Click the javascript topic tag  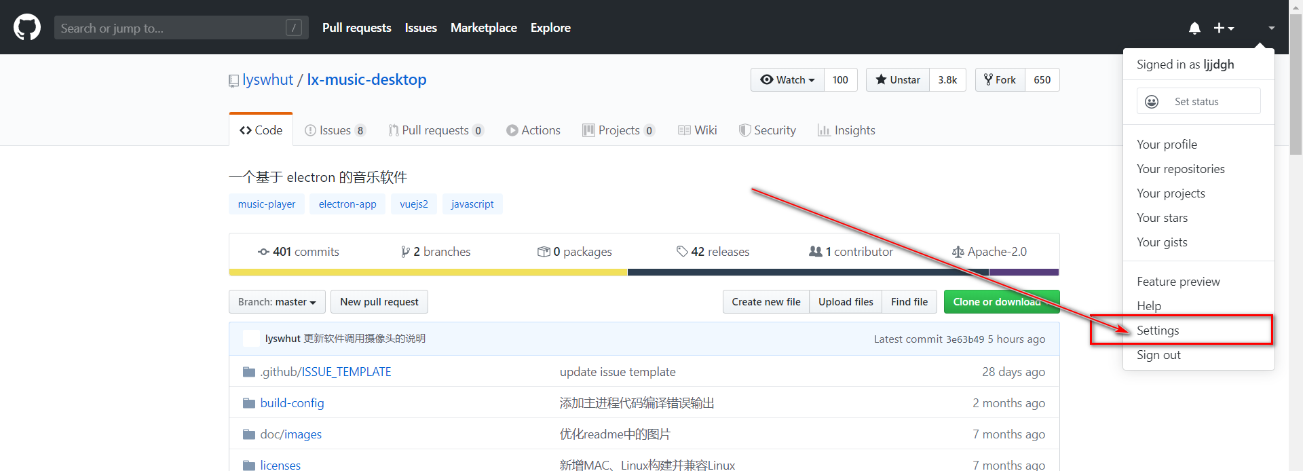(x=472, y=204)
